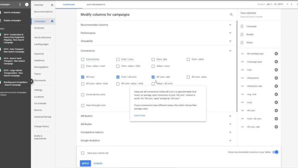
Task: Select the Search campaigns item
Action: tap(12, 12)
